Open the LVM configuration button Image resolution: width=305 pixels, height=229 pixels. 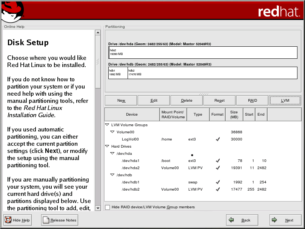pyautogui.click(x=285, y=101)
